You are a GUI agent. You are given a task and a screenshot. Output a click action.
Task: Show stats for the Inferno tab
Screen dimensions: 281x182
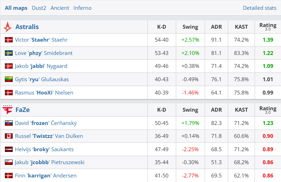(82, 8)
